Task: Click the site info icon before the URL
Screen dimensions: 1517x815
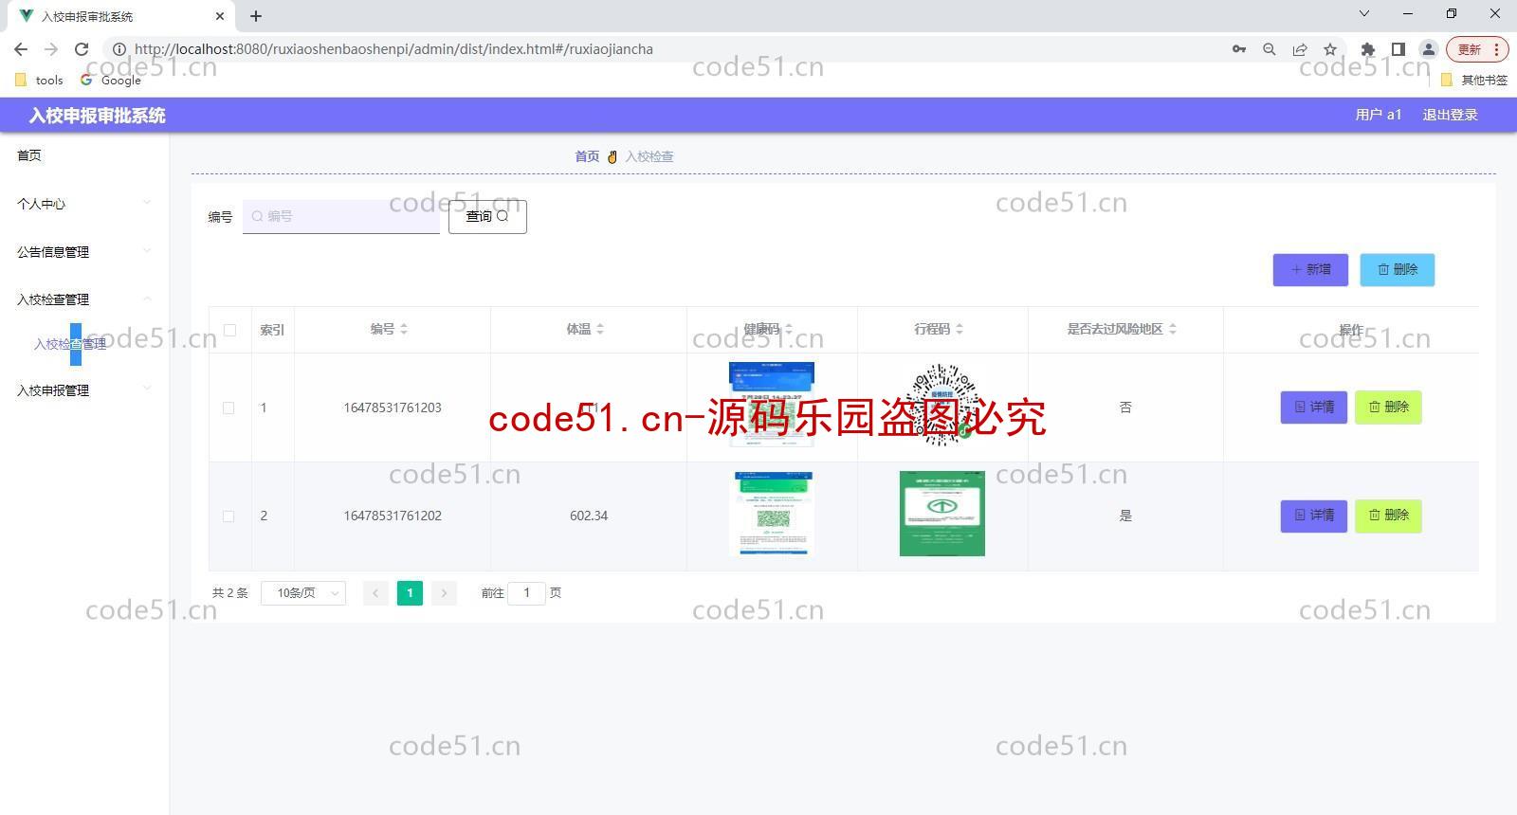Action: click(119, 49)
